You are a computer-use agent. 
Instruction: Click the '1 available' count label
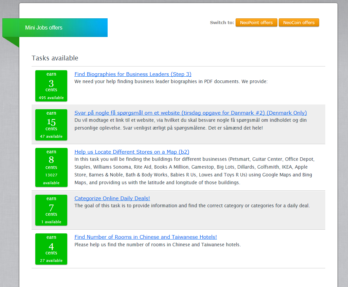51,222
